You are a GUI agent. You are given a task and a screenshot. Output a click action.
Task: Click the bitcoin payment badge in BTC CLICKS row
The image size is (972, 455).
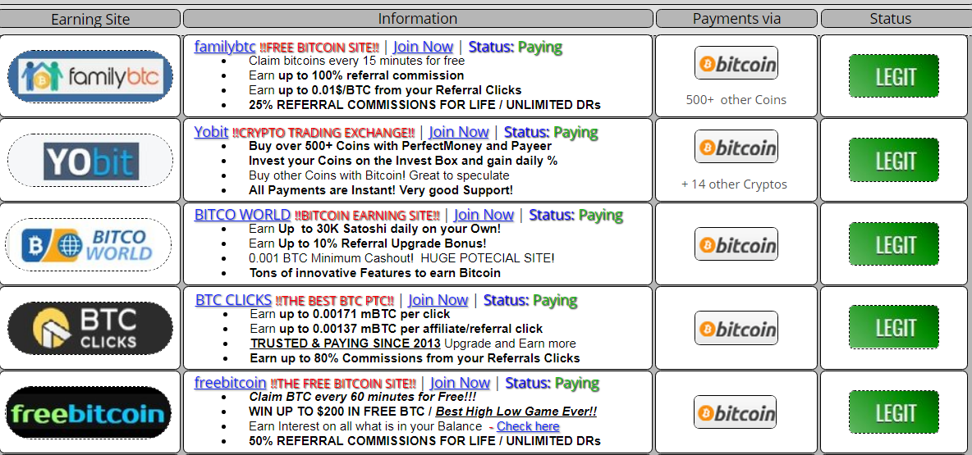click(736, 328)
